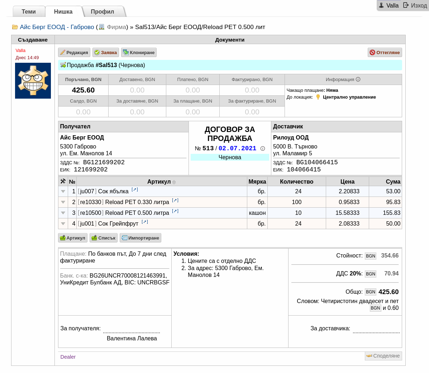
Task: Click the Изход logout link
Action: (415, 5)
